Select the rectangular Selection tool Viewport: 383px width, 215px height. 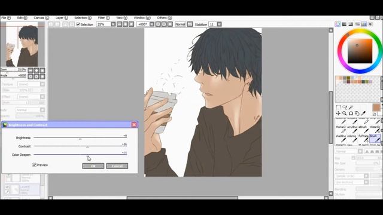pos(338,107)
